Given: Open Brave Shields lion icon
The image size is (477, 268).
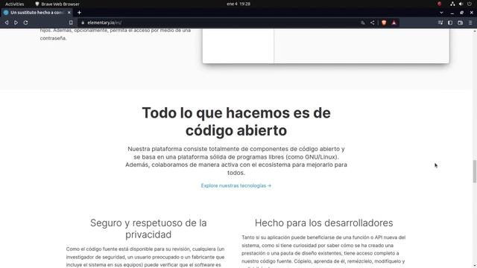Looking at the screenshot, I should (384, 22).
